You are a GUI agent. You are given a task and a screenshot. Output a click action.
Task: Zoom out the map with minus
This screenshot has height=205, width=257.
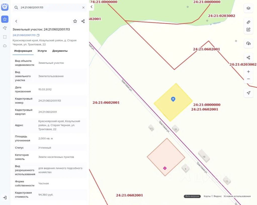point(248,79)
